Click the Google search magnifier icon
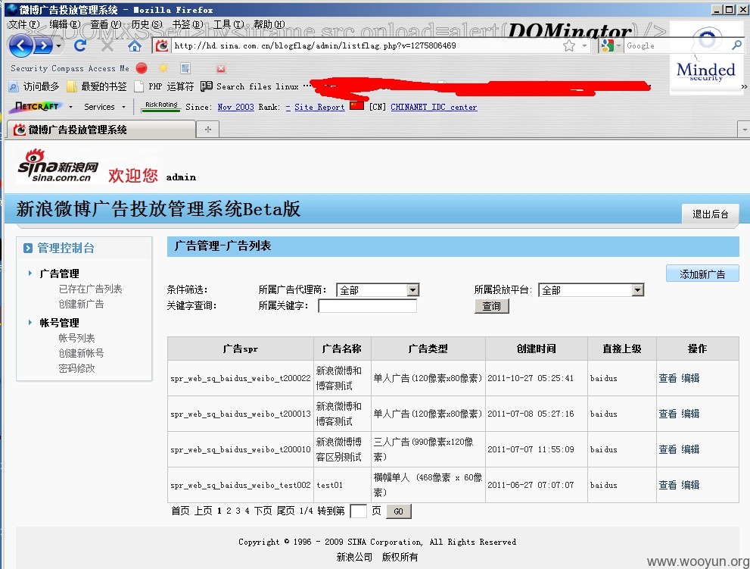The image size is (750, 569). pyautogui.click(x=736, y=45)
